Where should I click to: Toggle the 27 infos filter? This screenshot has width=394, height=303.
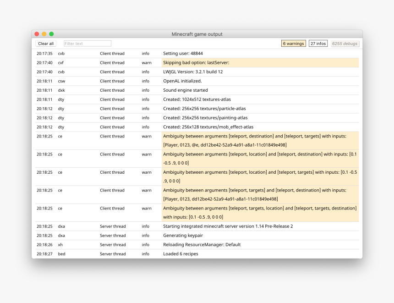point(318,43)
